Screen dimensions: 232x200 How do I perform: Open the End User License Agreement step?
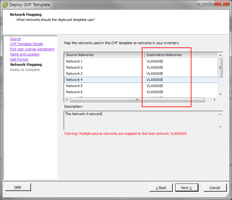tap(32, 49)
